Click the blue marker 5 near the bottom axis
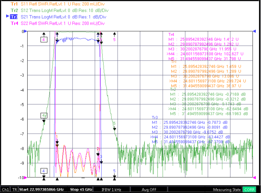The height and width of the screenshot is (193, 261). coord(114,171)
